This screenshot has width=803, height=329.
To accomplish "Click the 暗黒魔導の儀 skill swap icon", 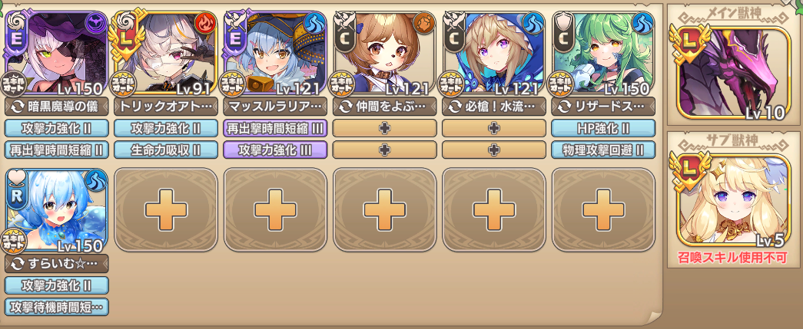I will tap(15, 107).
